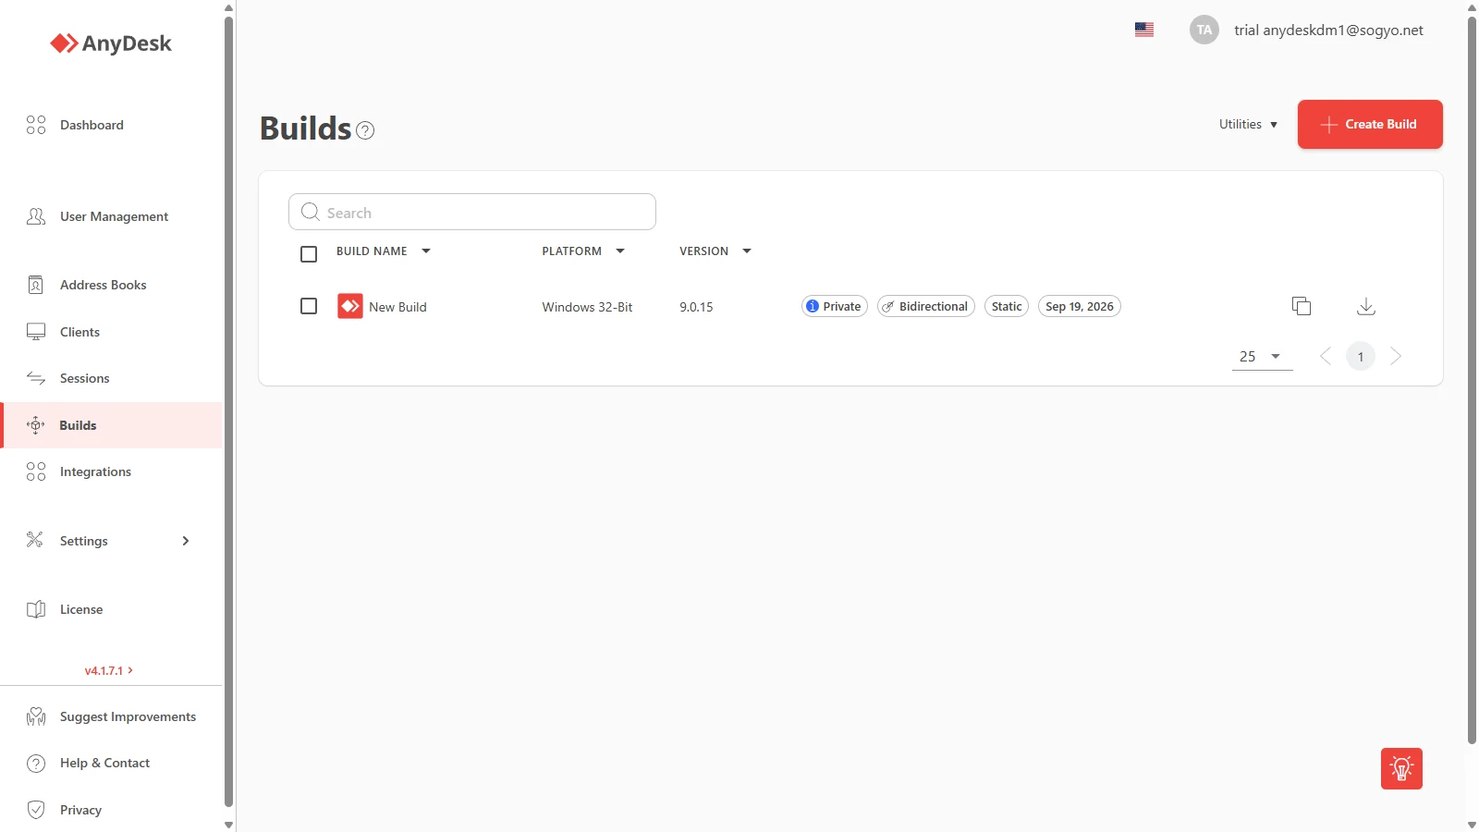
Task: Click the New Build AnyDesk icon
Action: coord(350,306)
